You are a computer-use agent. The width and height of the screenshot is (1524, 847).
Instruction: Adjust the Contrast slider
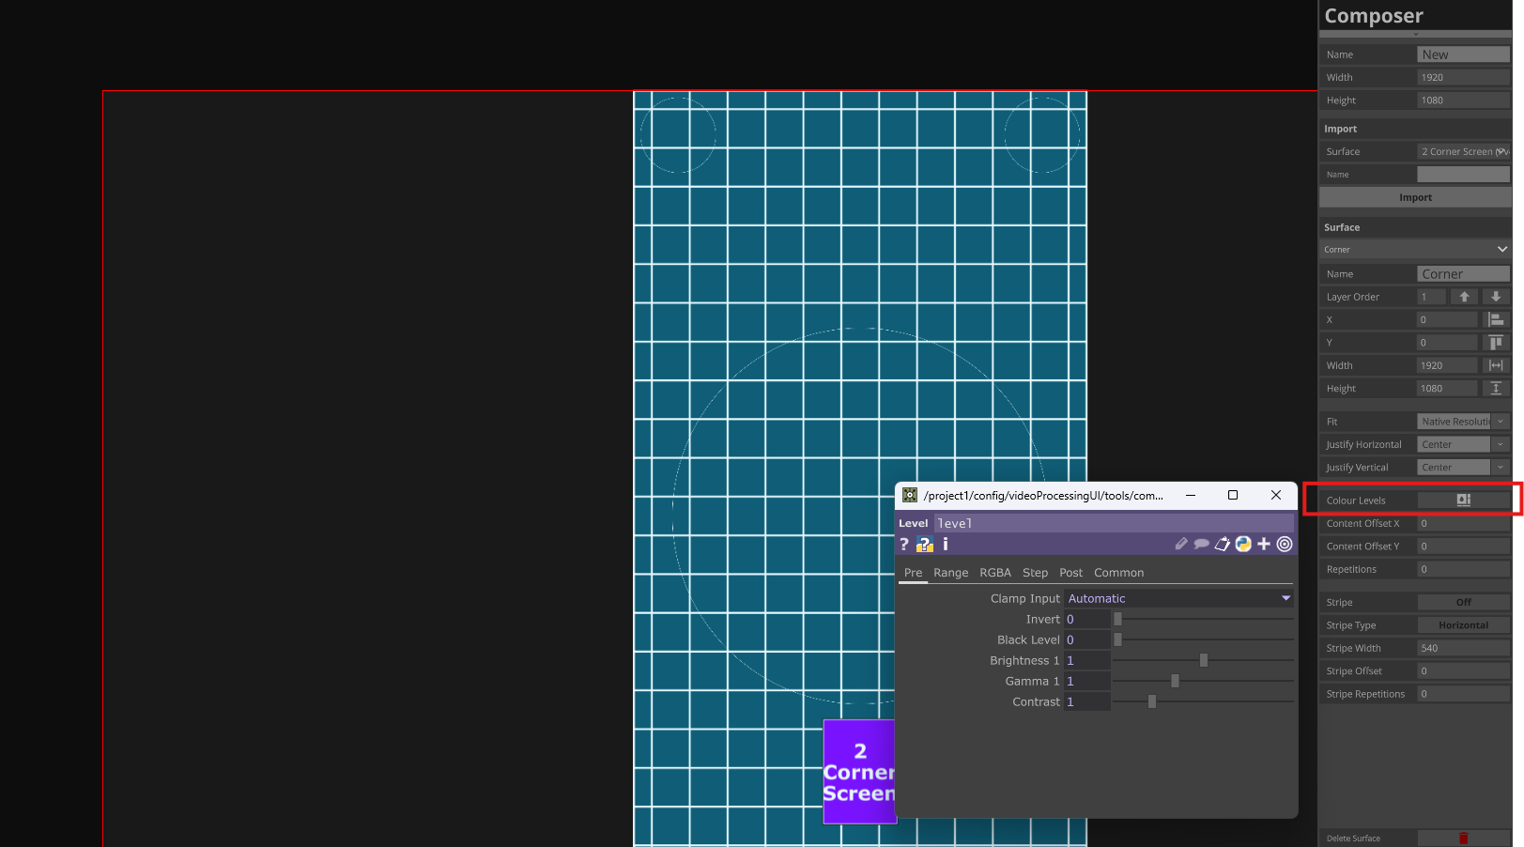(1203, 701)
